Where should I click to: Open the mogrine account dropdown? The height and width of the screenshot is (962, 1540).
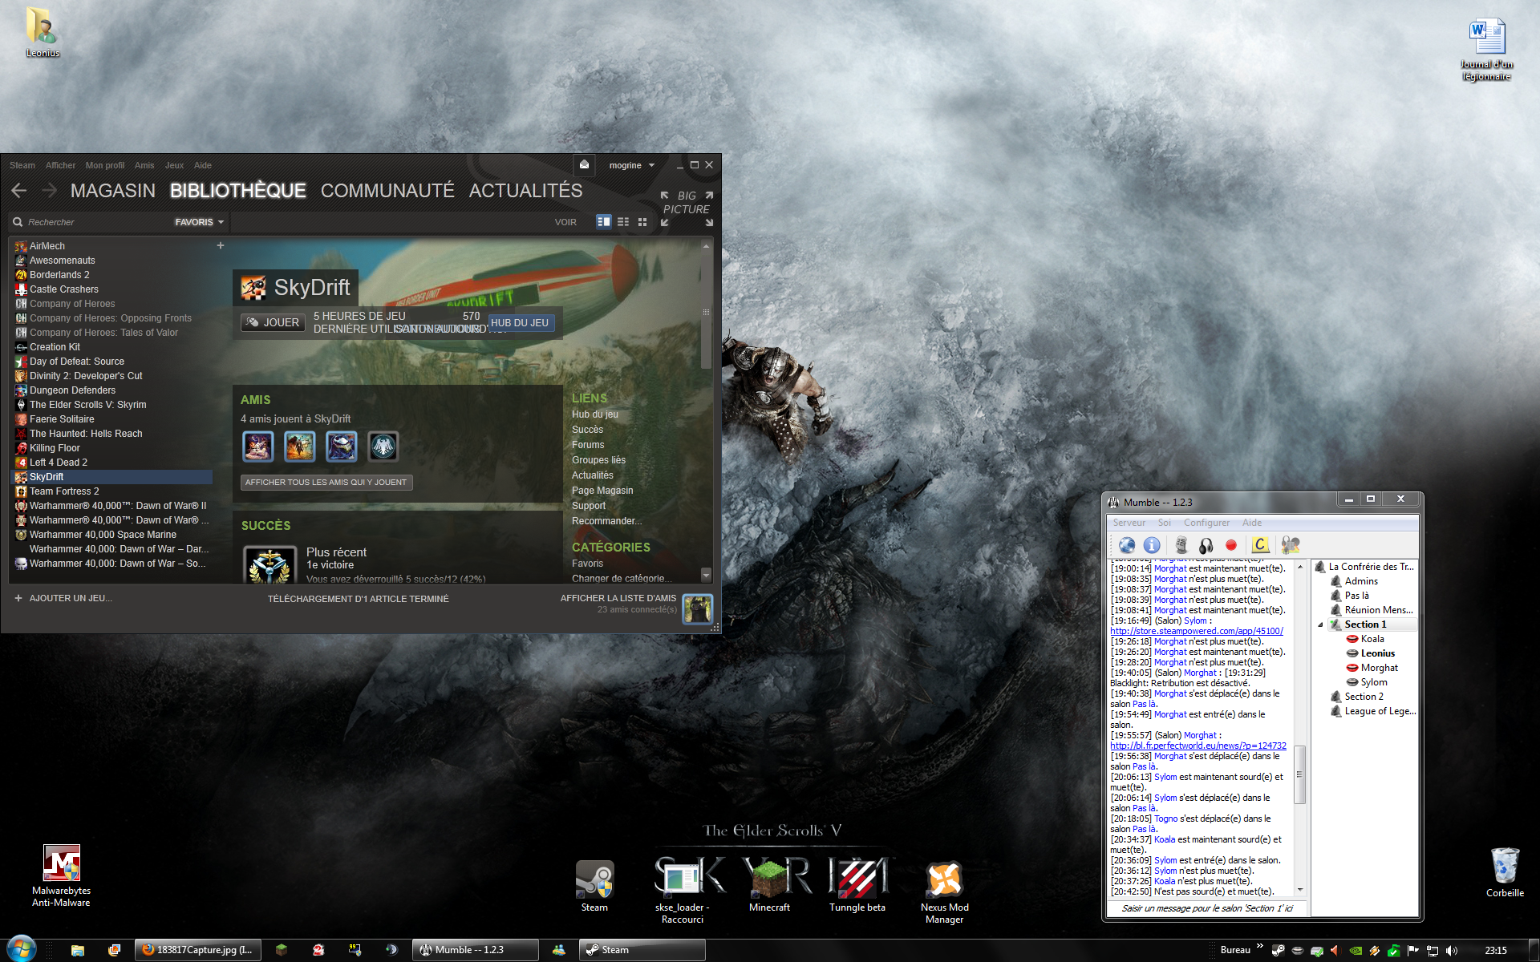[631, 165]
